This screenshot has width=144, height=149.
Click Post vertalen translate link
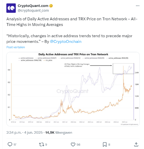(16, 47)
